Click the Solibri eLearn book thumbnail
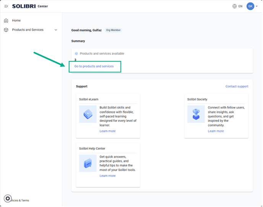This screenshot has height=207, width=263. tap(88, 114)
